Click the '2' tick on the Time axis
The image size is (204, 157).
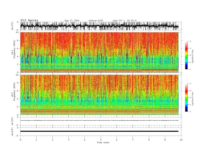(53, 140)
